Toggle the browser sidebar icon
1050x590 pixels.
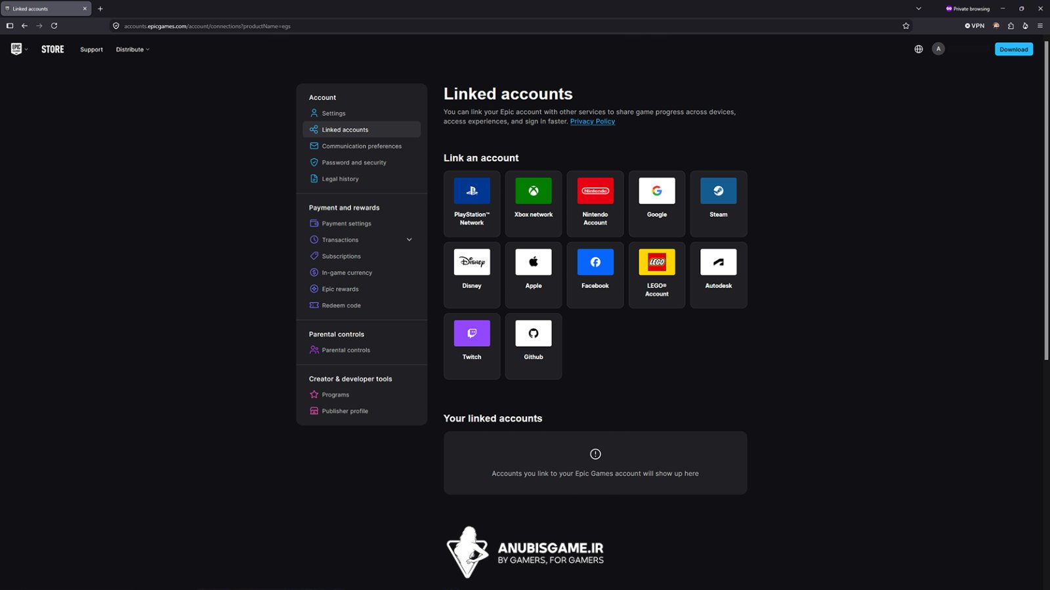tap(10, 26)
